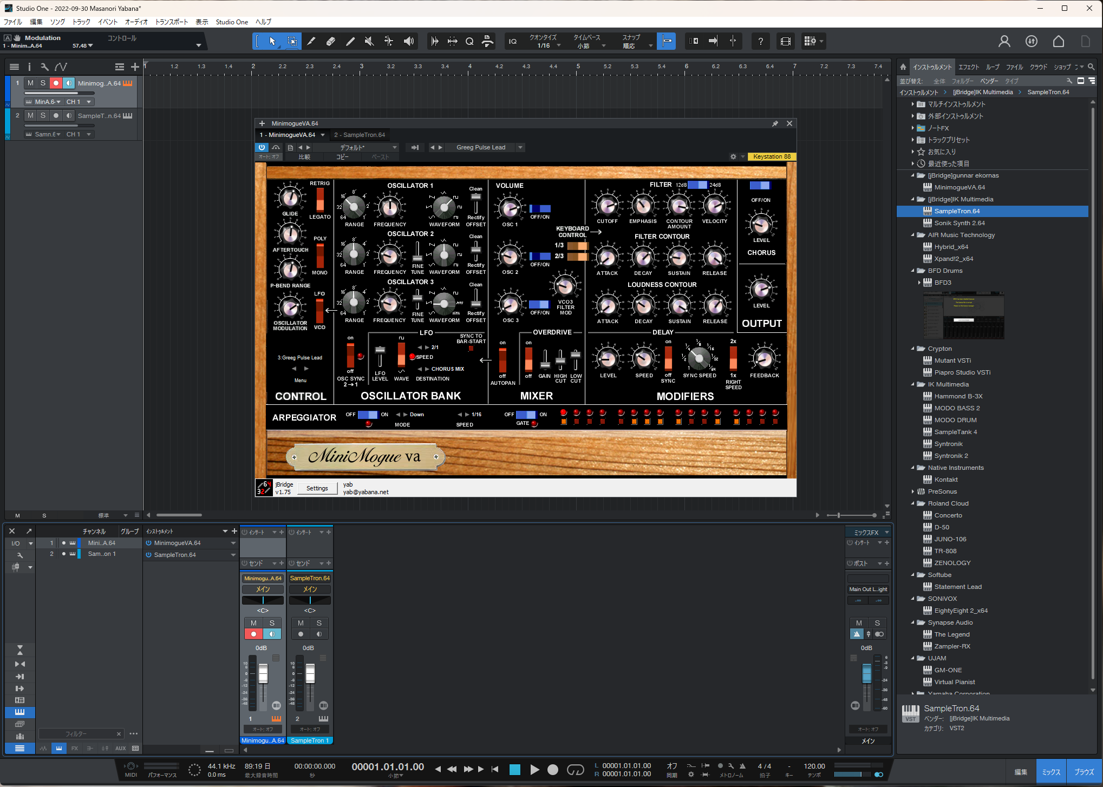Toggle the ブラウズ browser button
Viewport: 1103px width, 787px height.
(1084, 772)
